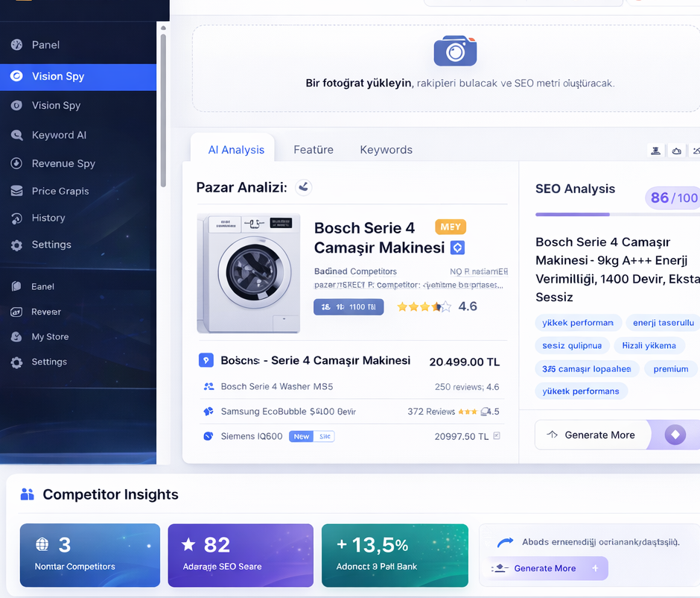Open Revenue Spy in sidebar
700x598 pixels.
click(78, 163)
